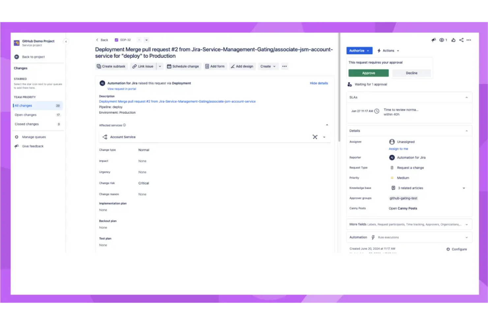Click Add form
488x325 pixels.
[x=215, y=66]
